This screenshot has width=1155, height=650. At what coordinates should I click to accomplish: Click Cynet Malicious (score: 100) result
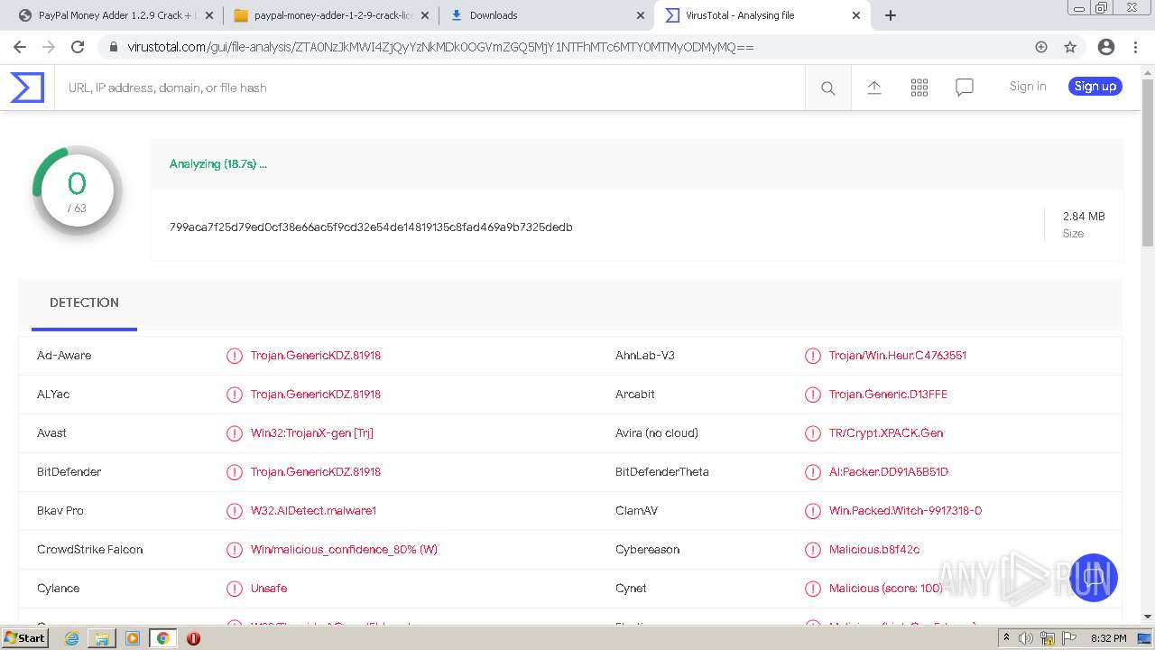pyautogui.click(x=886, y=589)
